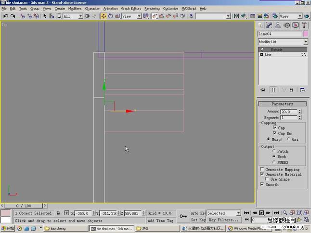Toggle the Cap Start checkbox
Viewport: 311px width, 233px height.
click(x=275, y=127)
